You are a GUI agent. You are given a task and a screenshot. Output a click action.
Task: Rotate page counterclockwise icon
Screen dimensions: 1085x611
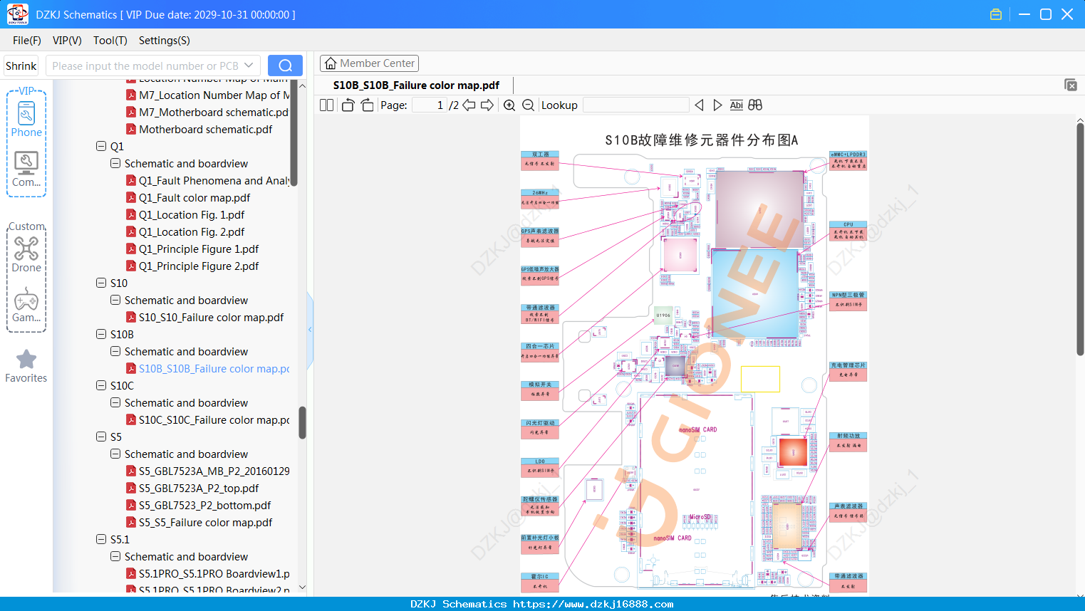[x=348, y=105]
